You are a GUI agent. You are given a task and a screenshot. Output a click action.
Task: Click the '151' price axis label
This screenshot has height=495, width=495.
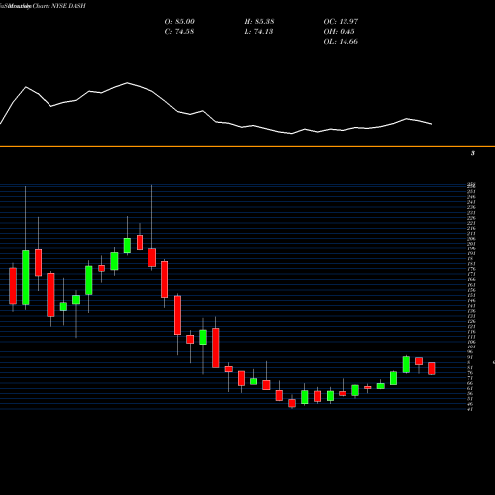[472, 295]
